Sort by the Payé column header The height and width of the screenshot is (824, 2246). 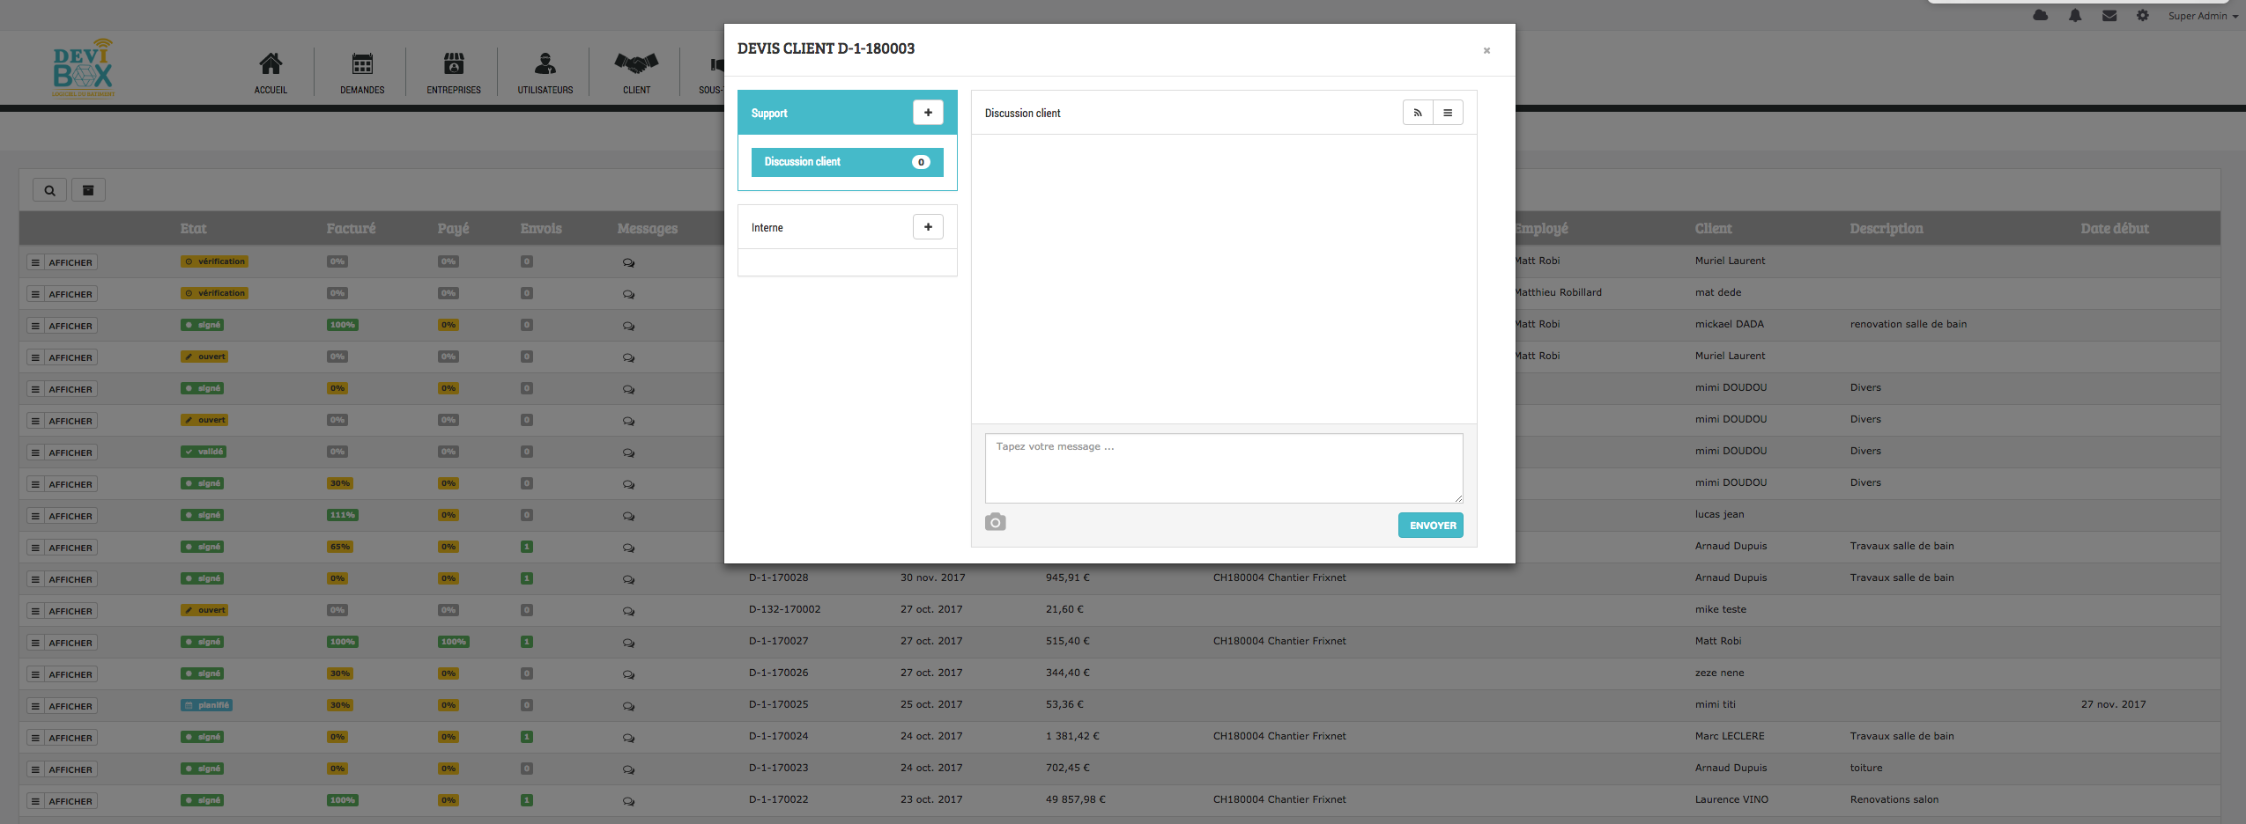point(453,228)
